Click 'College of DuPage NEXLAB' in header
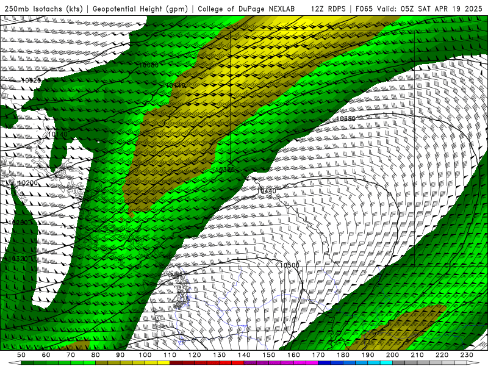The height and width of the screenshot is (366, 488). coord(246,9)
